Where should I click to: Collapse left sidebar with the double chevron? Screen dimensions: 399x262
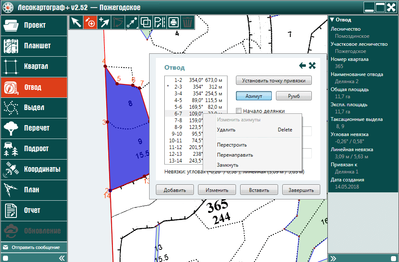tap(62, 258)
